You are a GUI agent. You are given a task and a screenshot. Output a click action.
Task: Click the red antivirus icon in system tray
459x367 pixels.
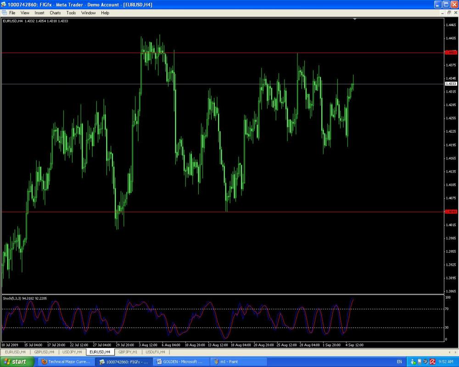coord(432,361)
